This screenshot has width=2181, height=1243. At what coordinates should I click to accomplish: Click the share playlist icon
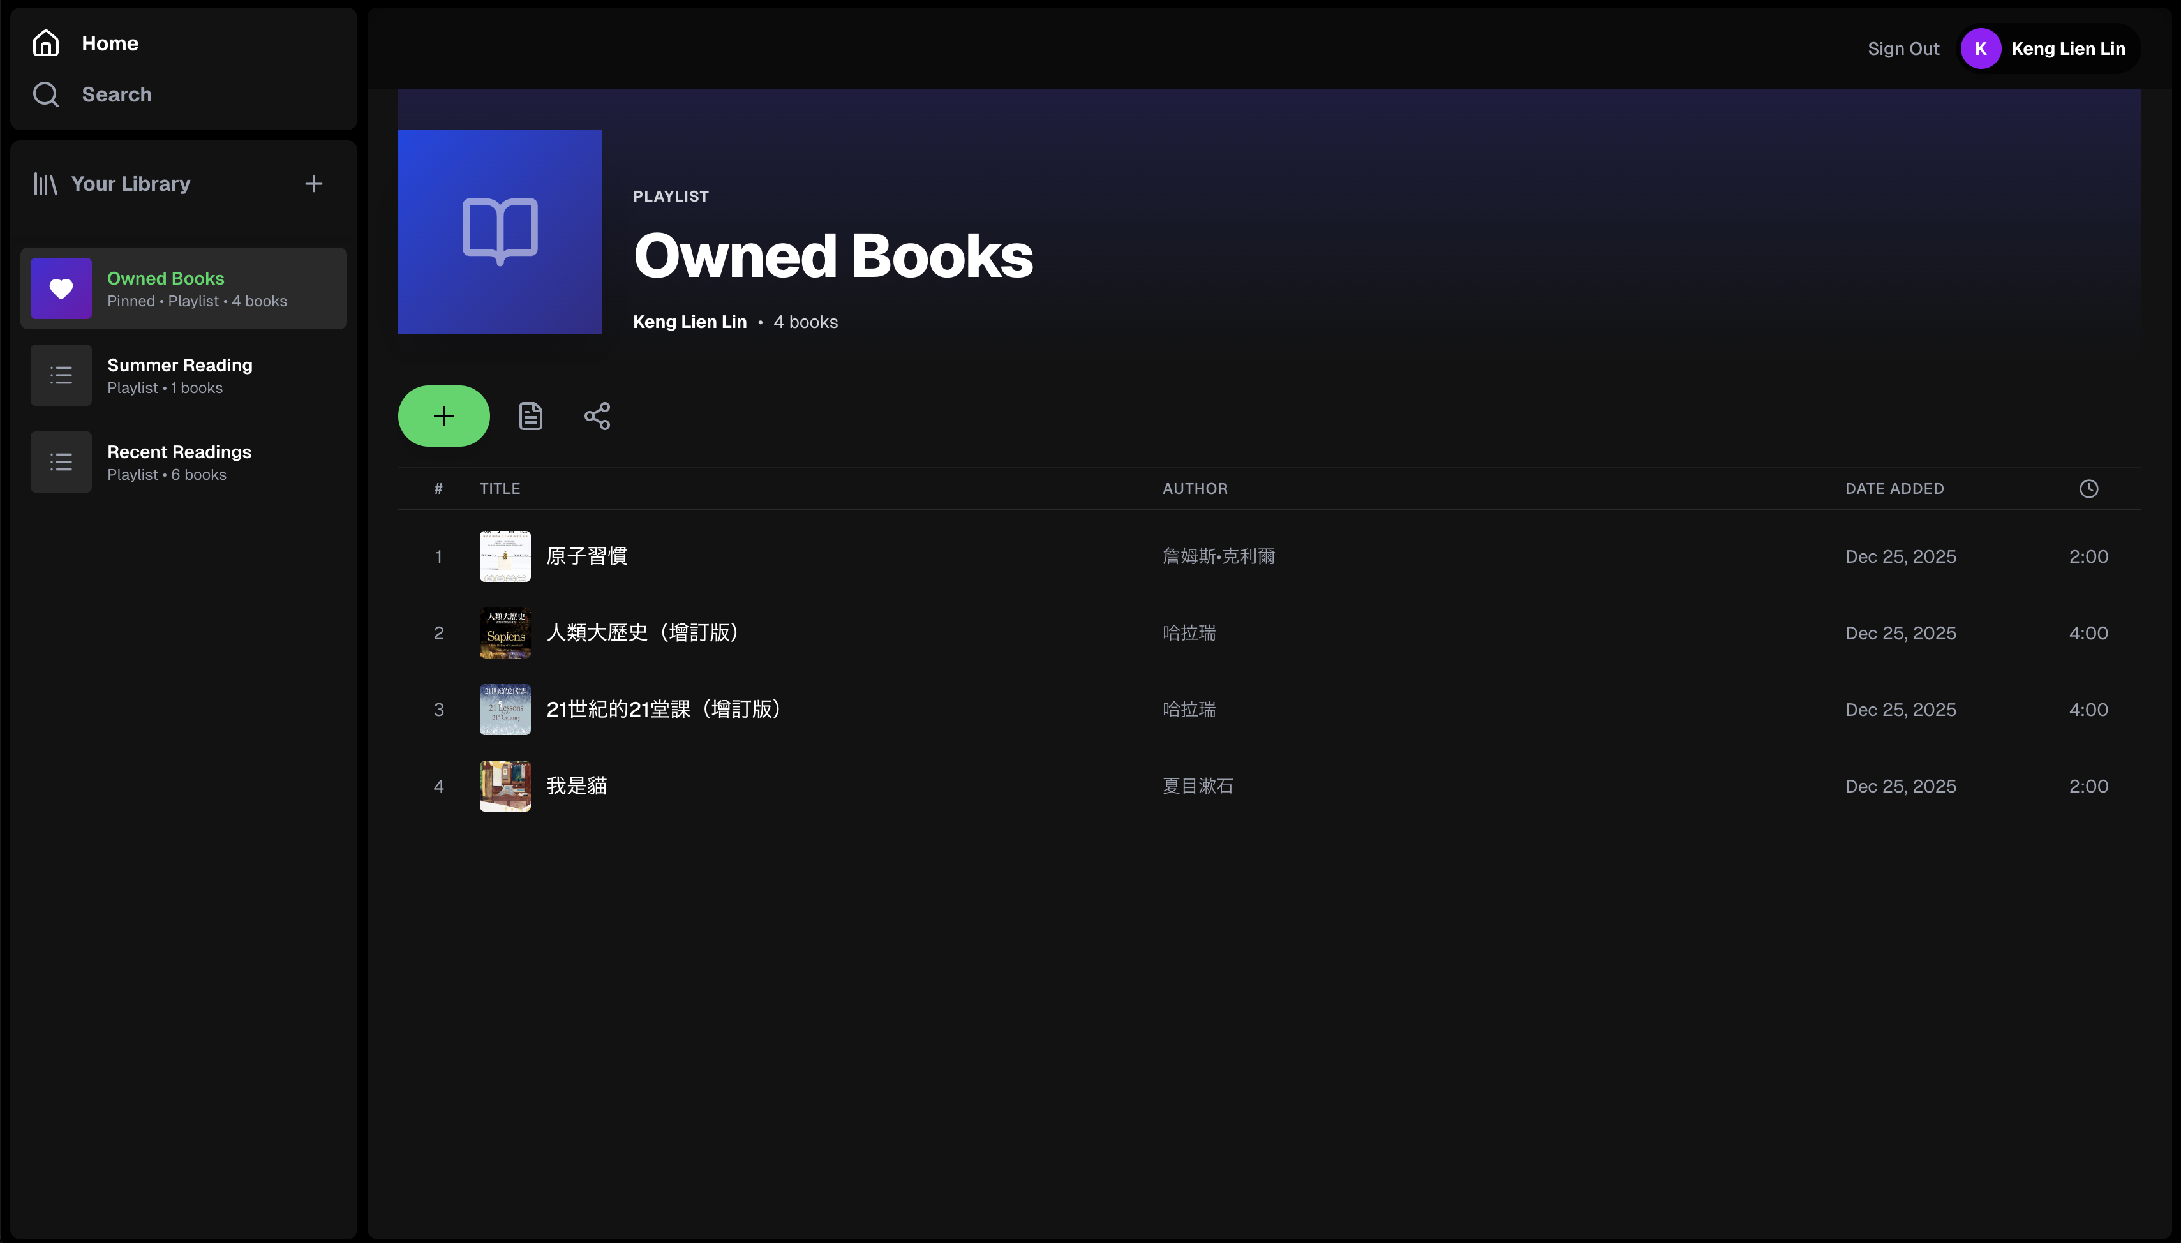tap(597, 416)
